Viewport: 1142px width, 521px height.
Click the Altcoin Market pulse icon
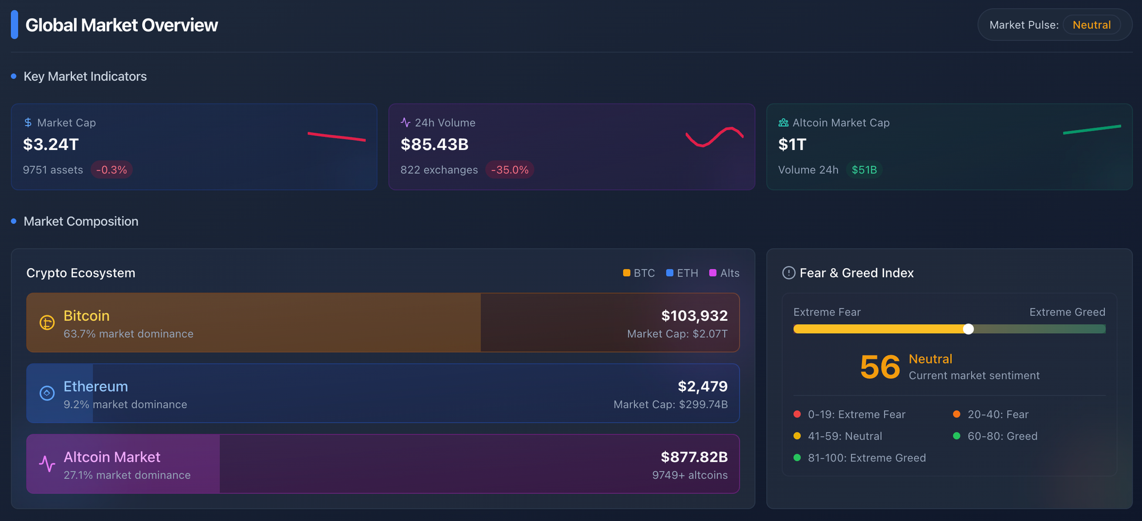tap(47, 464)
